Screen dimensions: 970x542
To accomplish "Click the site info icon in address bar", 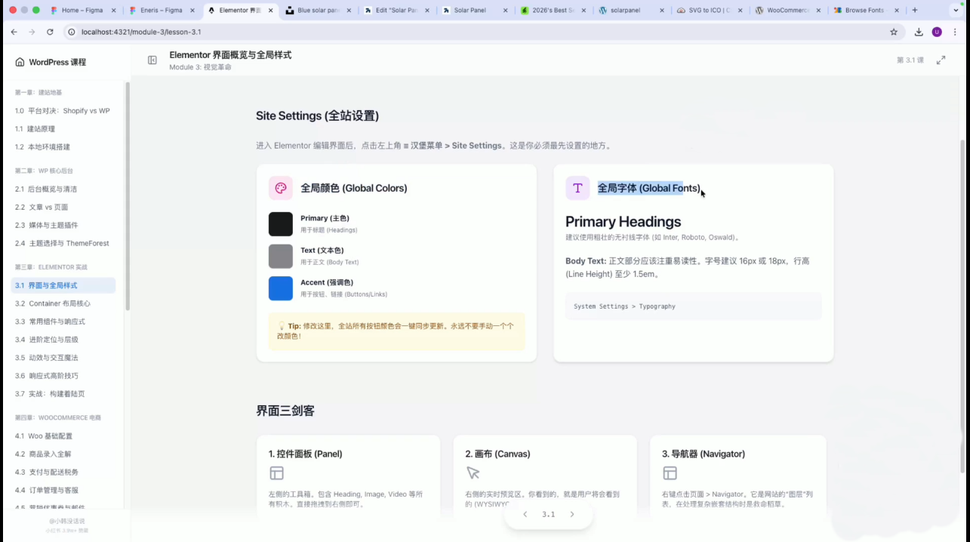I will [x=72, y=32].
